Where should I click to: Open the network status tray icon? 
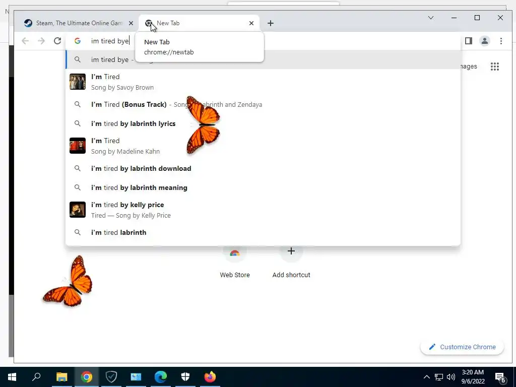[439, 377]
